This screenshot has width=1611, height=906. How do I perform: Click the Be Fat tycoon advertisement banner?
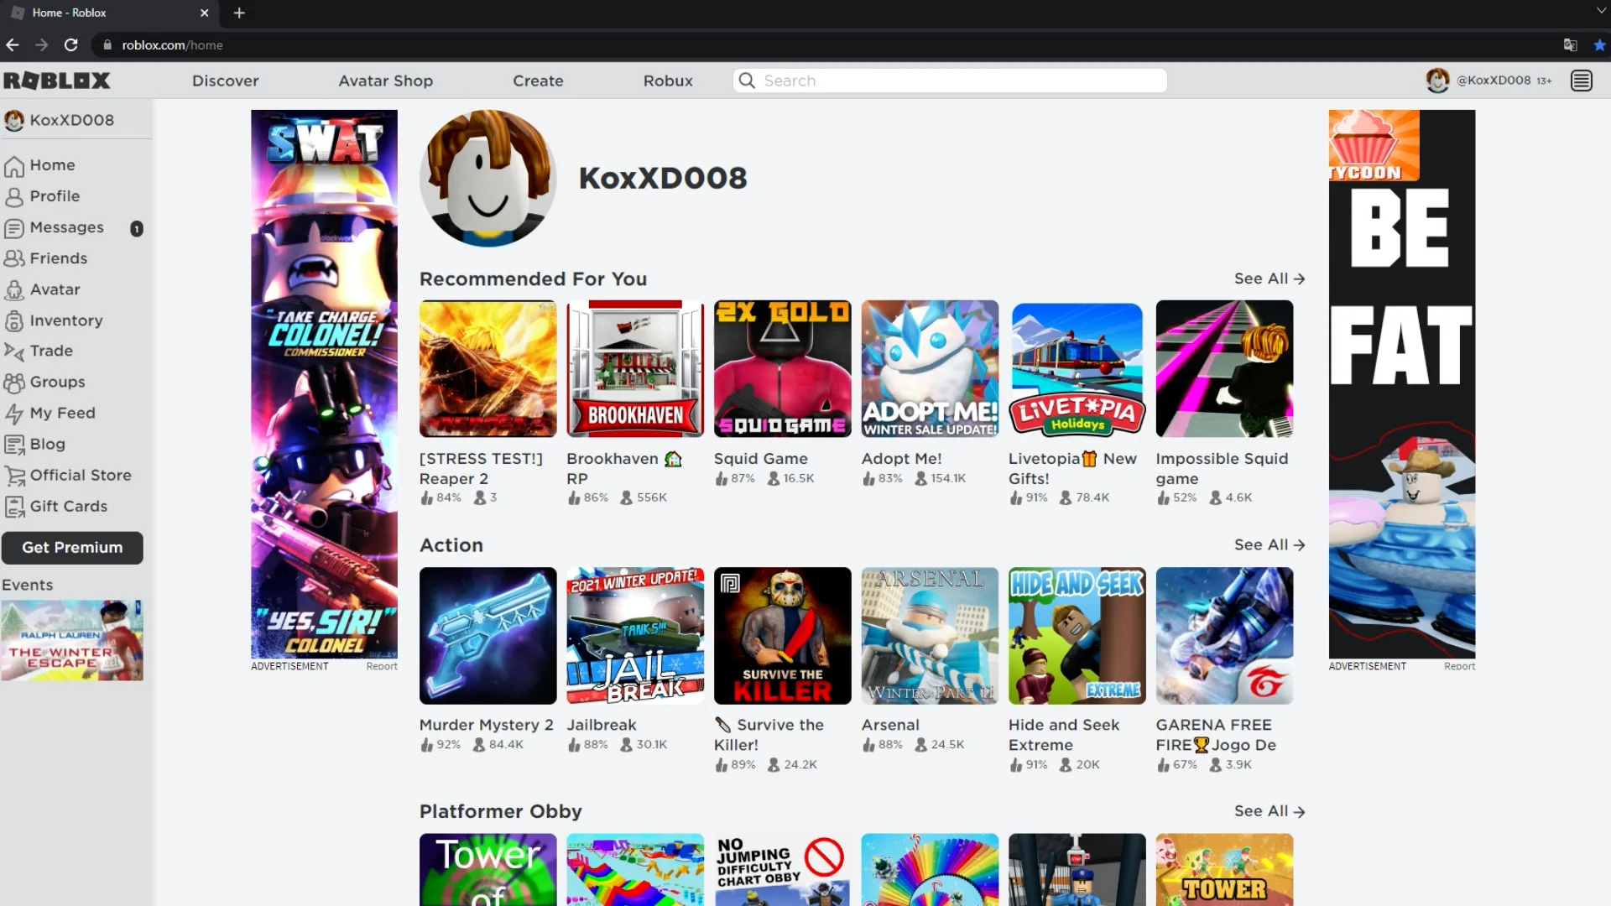[x=1402, y=384]
